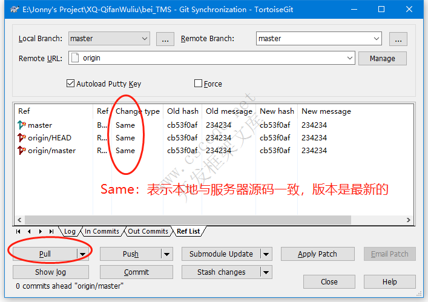This screenshot has height=302, width=428.
Task: Click the New hash column header
Action: point(277,111)
